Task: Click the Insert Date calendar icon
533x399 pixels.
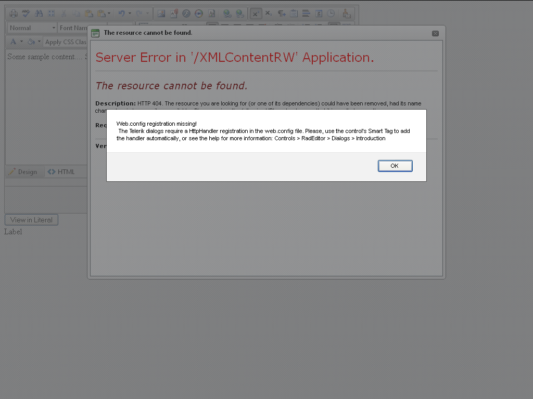Action: coord(319,14)
